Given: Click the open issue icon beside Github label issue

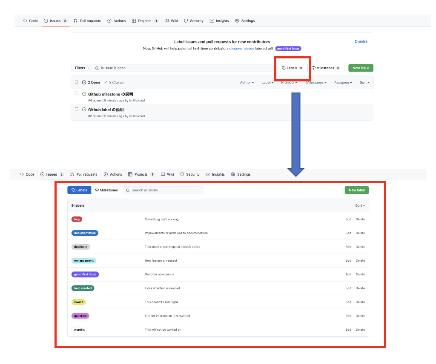Looking at the screenshot, I should tap(84, 110).
